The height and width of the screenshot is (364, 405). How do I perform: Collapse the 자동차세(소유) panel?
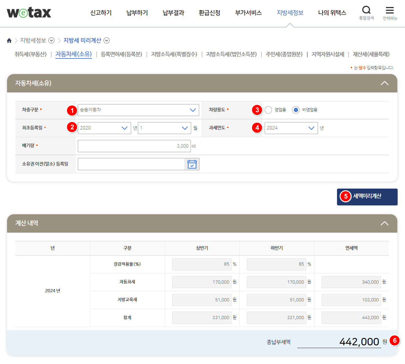pyautogui.click(x=384, y=83)
